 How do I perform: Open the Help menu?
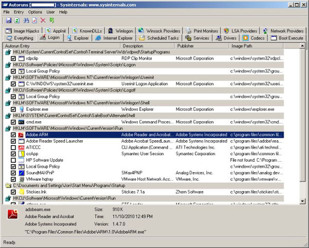[63, 12]
